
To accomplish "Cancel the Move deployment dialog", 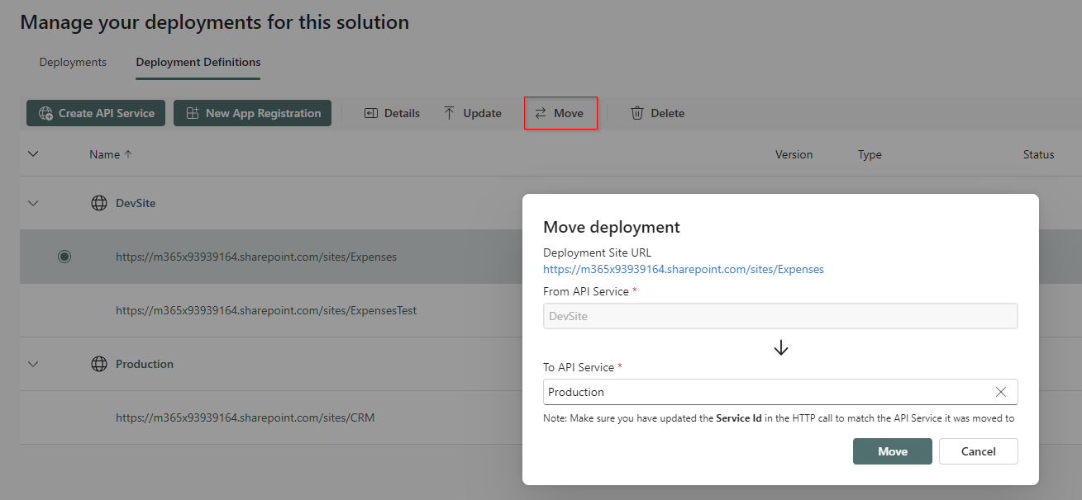I will 978,451.
